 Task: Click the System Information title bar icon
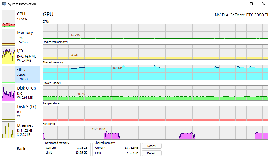[x=4, y=4]
